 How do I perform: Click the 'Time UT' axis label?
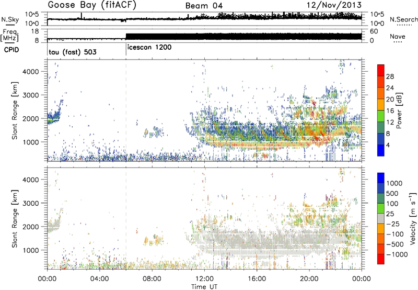(x=204, y=286)
